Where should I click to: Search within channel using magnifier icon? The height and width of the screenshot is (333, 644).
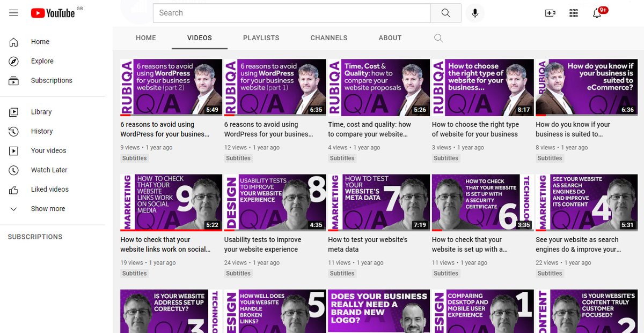438,38
